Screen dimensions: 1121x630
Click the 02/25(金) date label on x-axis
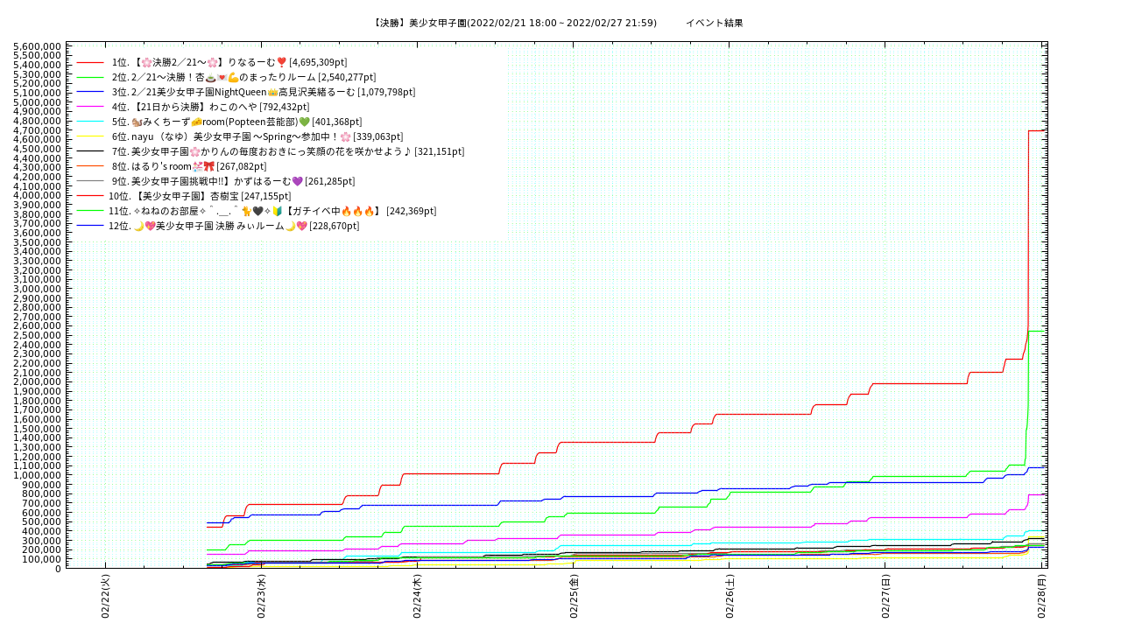pos(574,597)
